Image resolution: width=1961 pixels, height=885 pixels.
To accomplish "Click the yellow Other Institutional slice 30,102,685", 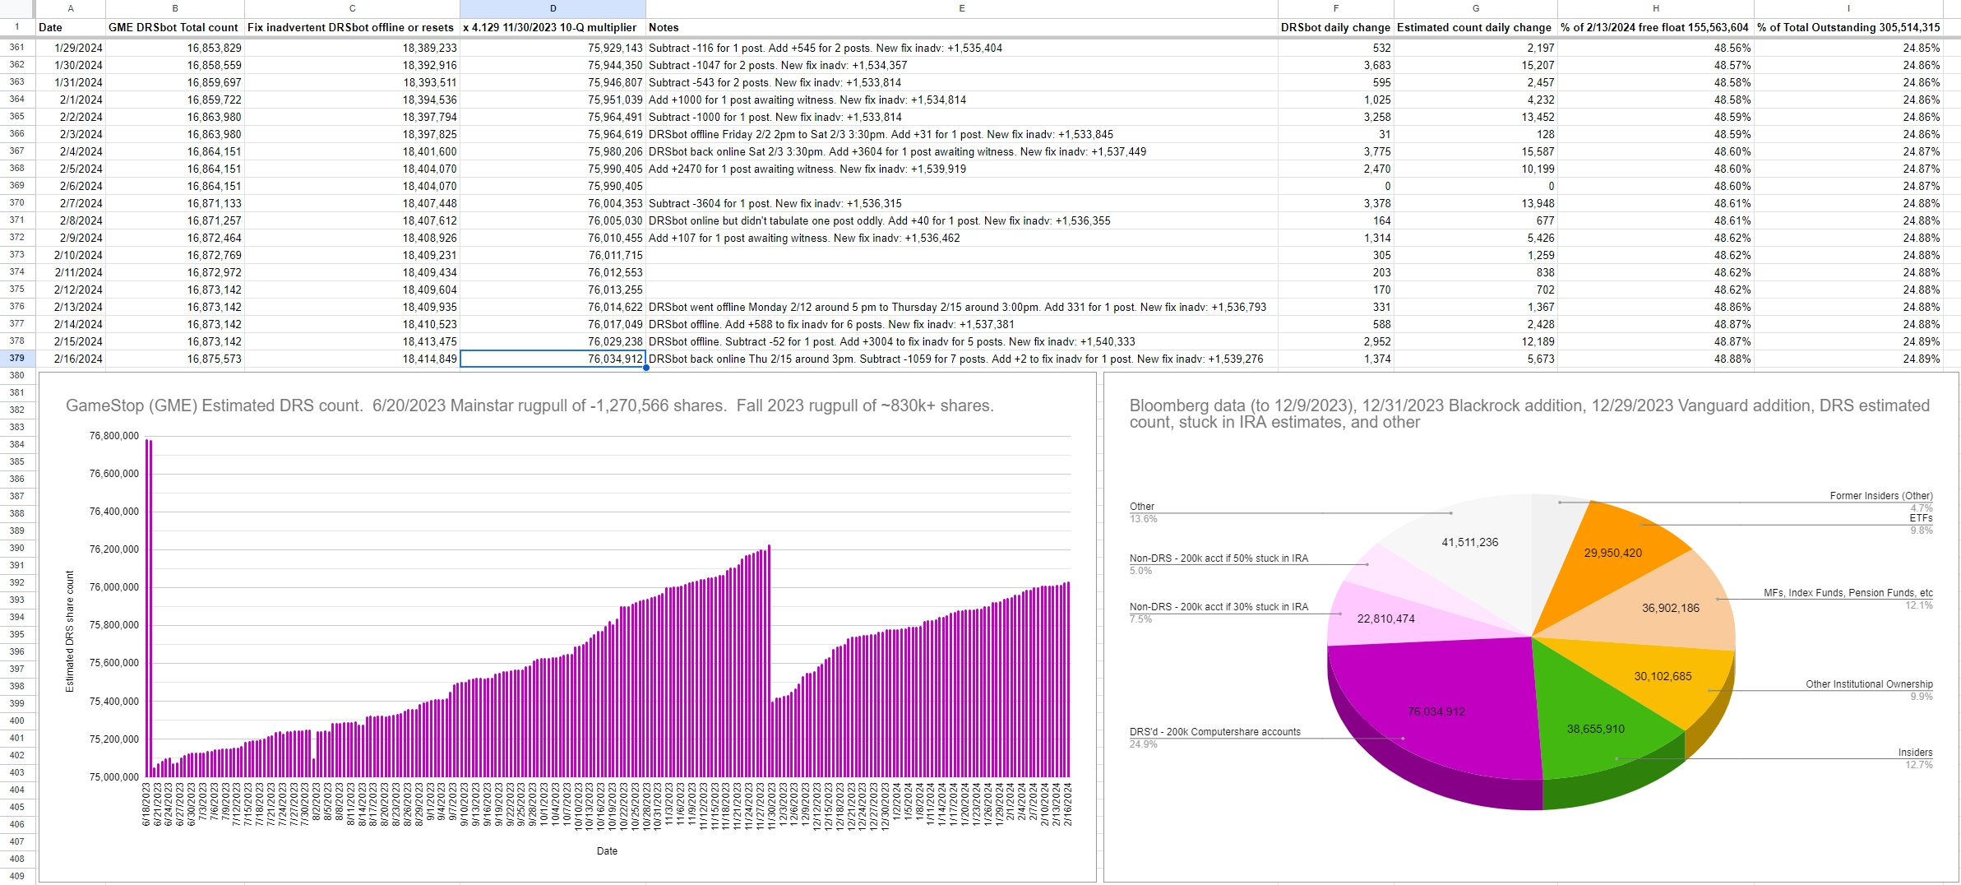I will pyautogui.click(x=1663, y=676).
